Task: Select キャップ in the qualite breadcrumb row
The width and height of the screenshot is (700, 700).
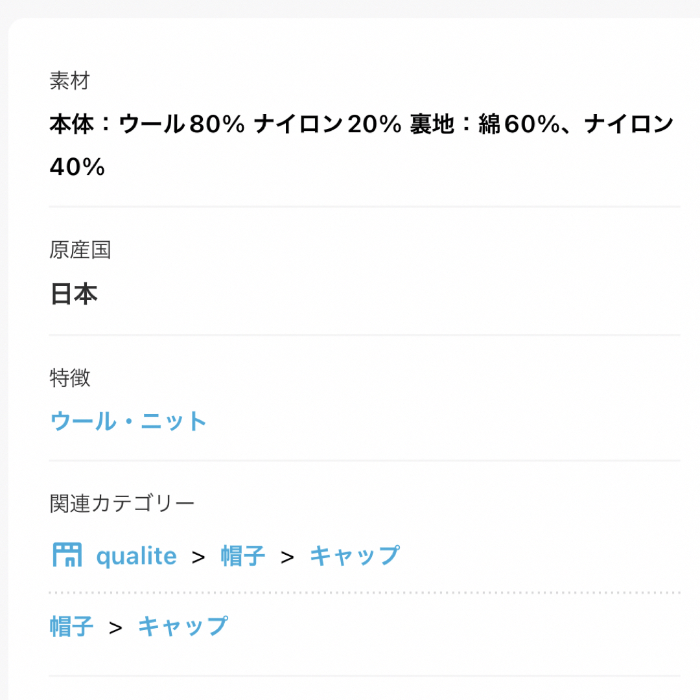Action: coord(355,556)
